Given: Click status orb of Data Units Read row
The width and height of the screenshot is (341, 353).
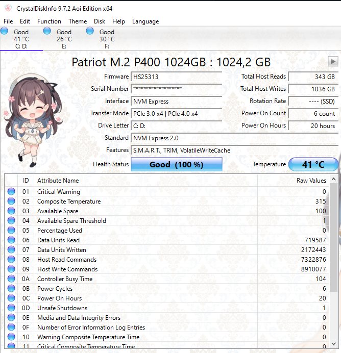Looking at the screenshot, I should pyautogui.click(x=11, y=240).
